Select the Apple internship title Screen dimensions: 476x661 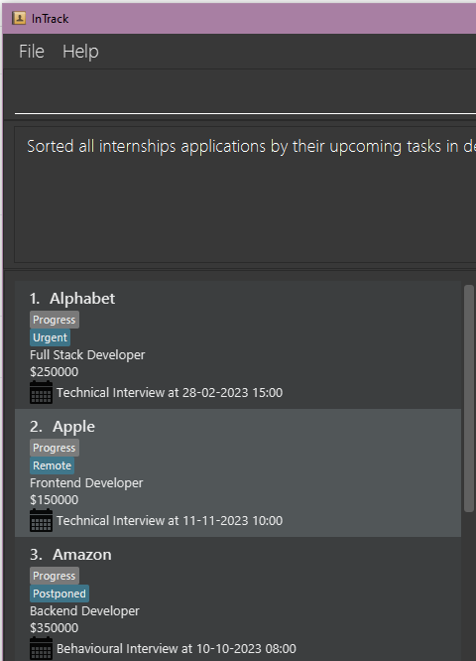73,426
